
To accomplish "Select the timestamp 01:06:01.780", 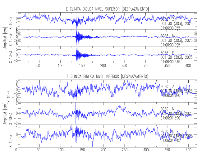I will (170, 95).
